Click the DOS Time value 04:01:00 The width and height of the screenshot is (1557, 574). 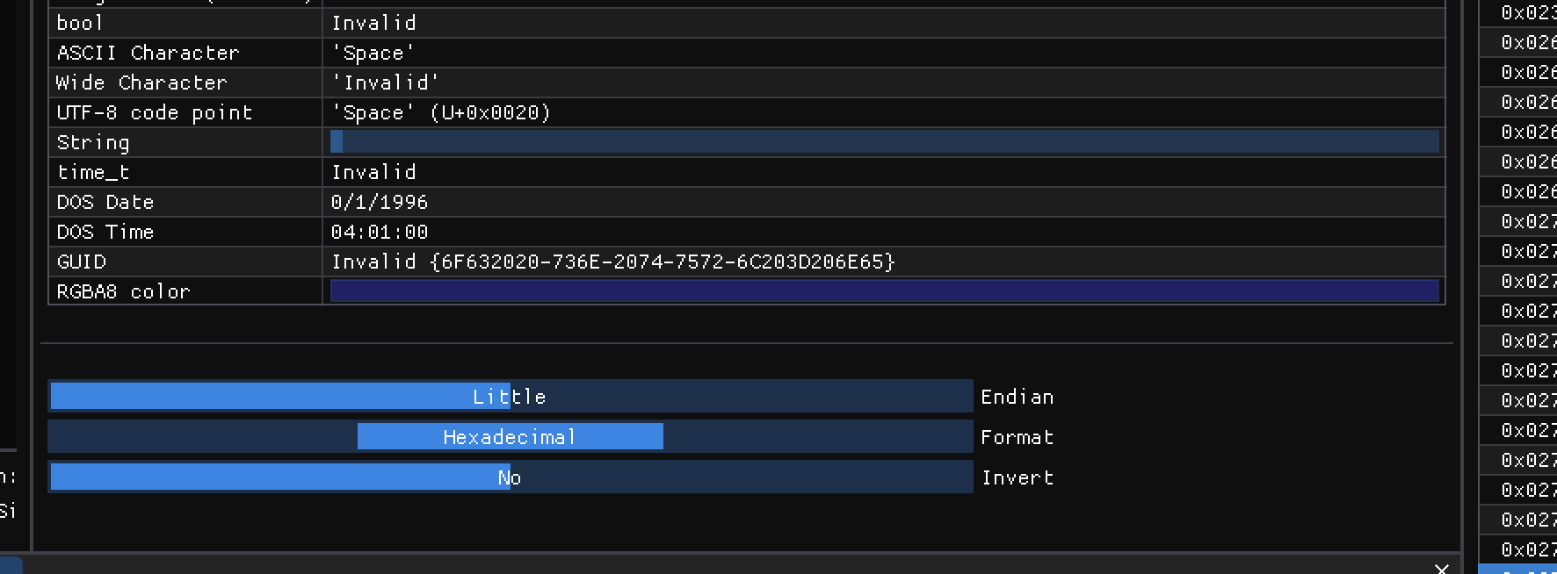tap(379, 231)
